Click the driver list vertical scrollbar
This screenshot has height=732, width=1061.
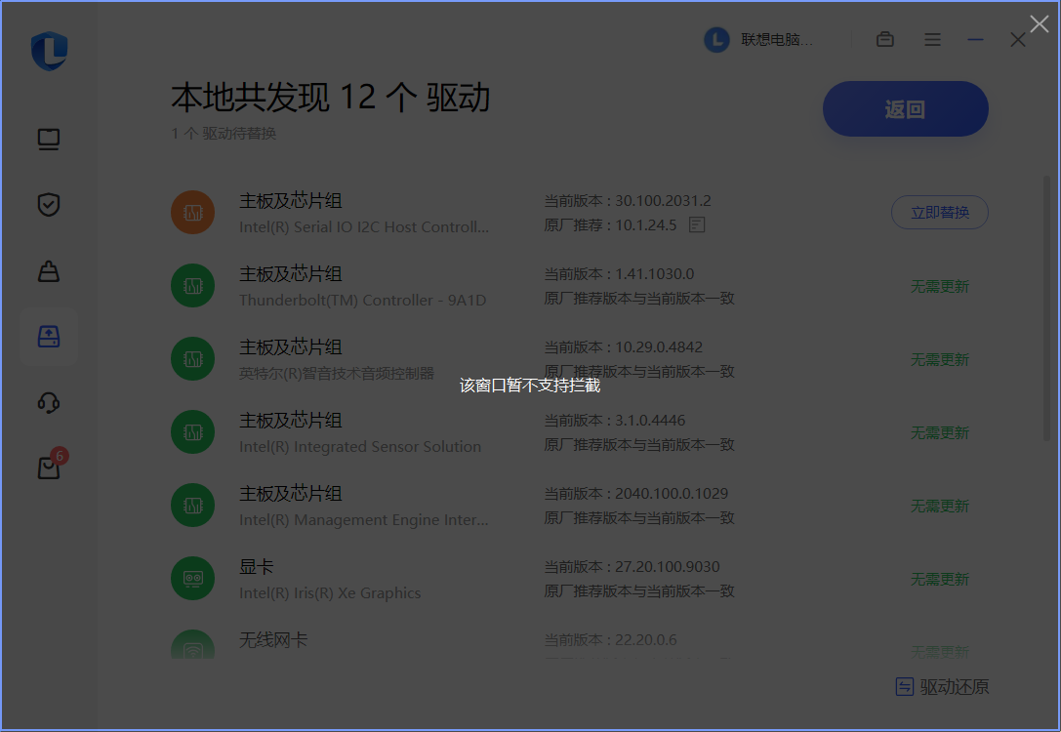coord(1046,307)
